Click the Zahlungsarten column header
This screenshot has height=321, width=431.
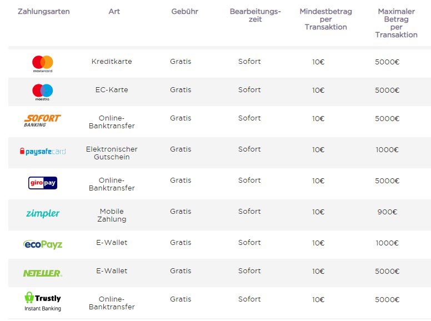[x=44, y=12]
